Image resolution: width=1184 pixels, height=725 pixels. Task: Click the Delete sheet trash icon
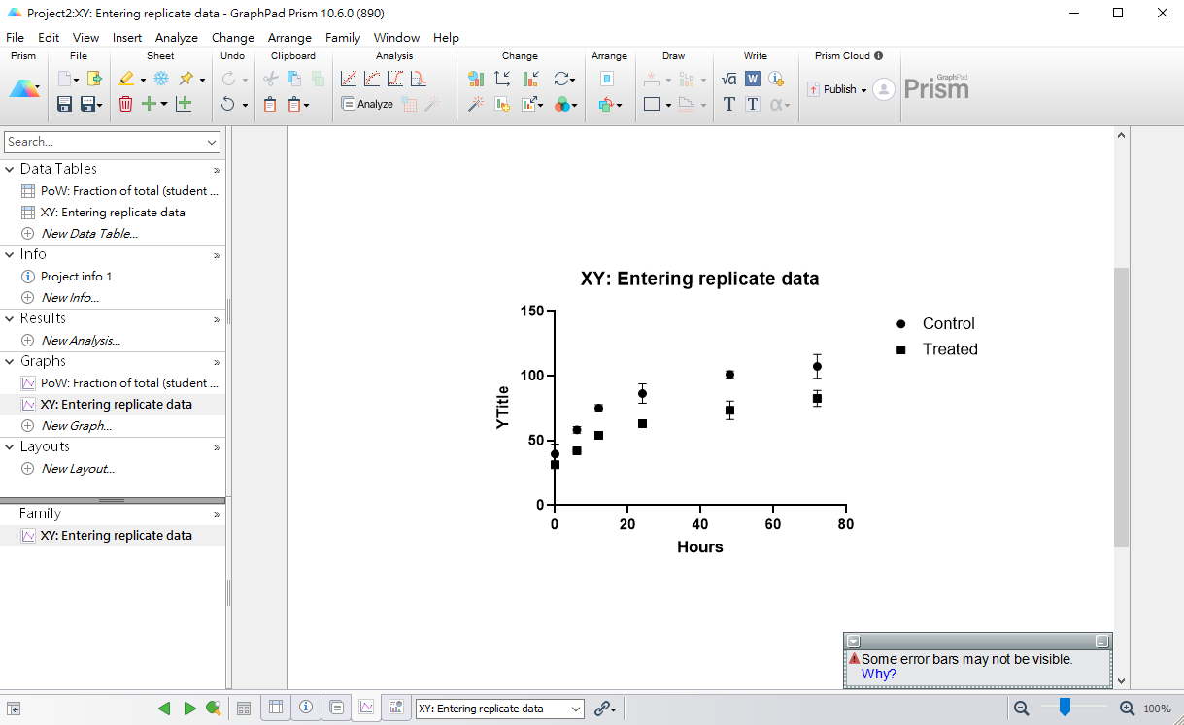126,104
